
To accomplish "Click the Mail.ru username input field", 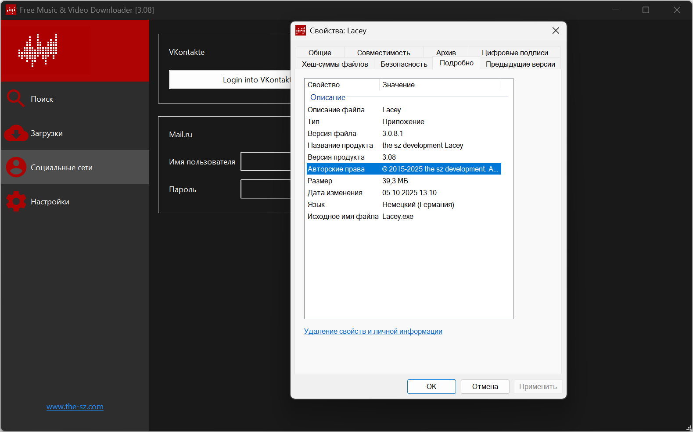I will [266, 161].
